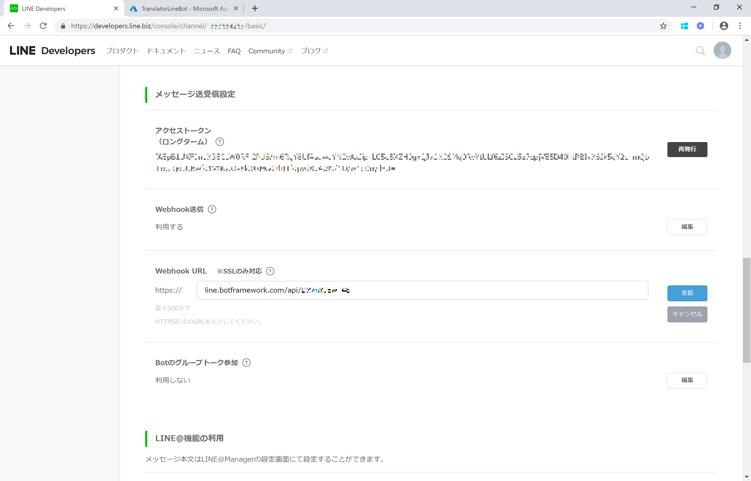Select the 利用する Webhook status text
This screenshot has width=751, height=481.
pos(169,227)
